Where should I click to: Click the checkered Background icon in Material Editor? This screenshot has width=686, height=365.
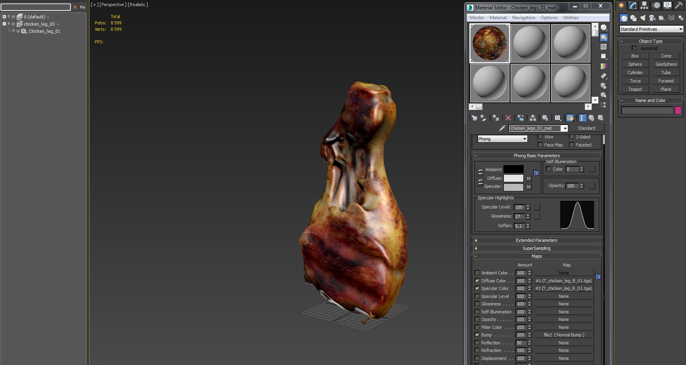[603, 47]
